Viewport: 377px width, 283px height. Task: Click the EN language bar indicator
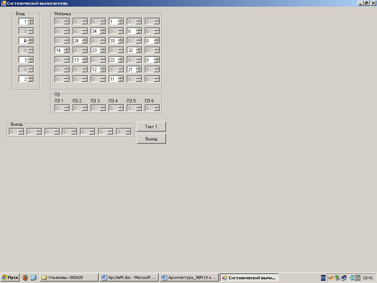click(323, 278)
